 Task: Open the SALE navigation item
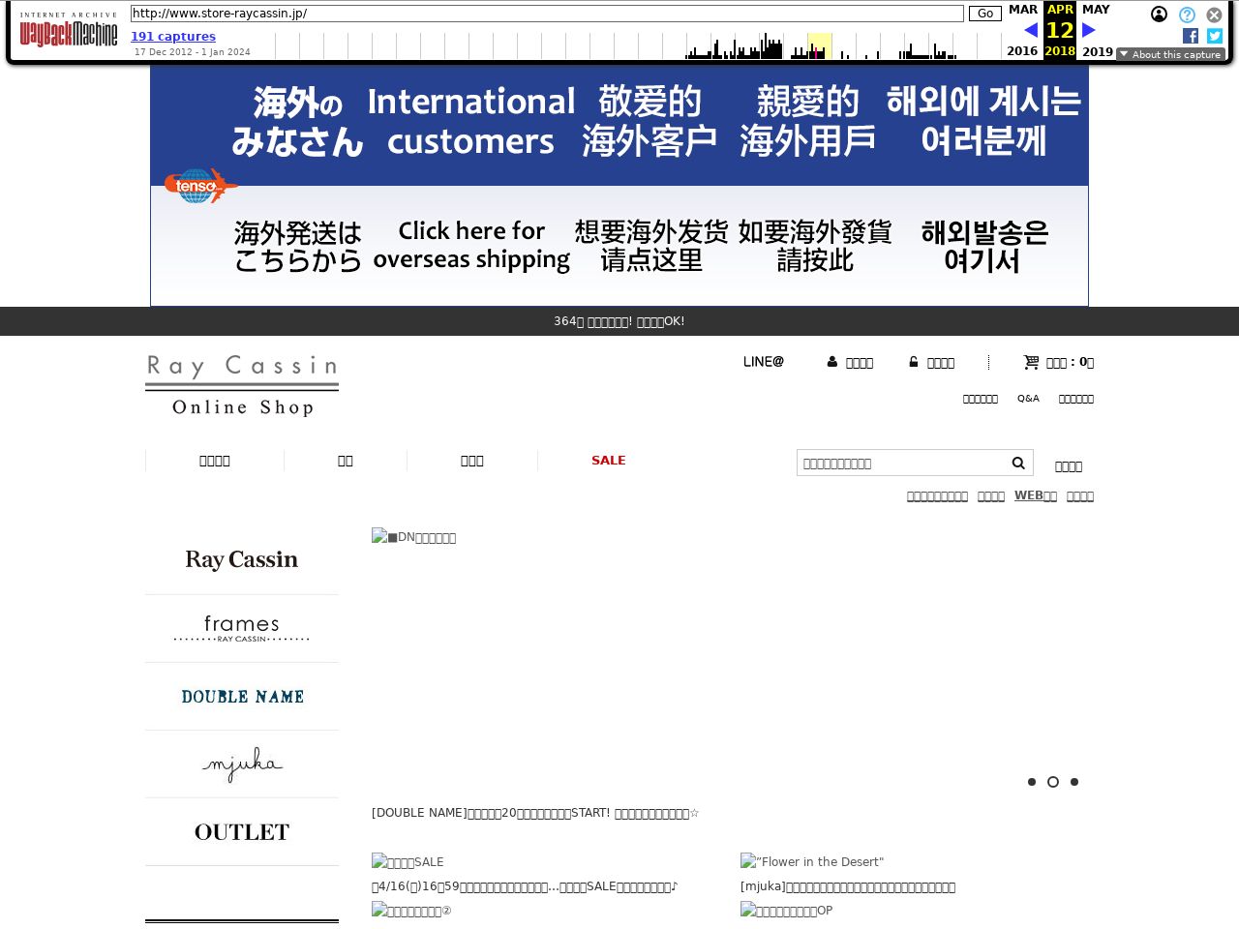pyautogui.click(x=609, y=461)
